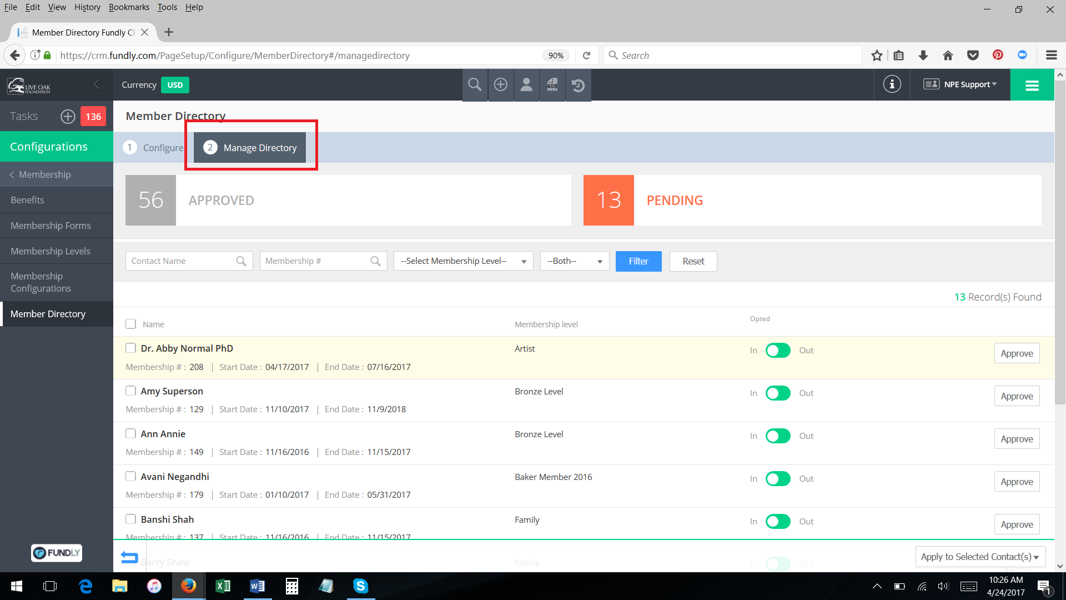Viewport: 1066px width, 600px height.
Task: Reload the page
Action: point(586,56)
